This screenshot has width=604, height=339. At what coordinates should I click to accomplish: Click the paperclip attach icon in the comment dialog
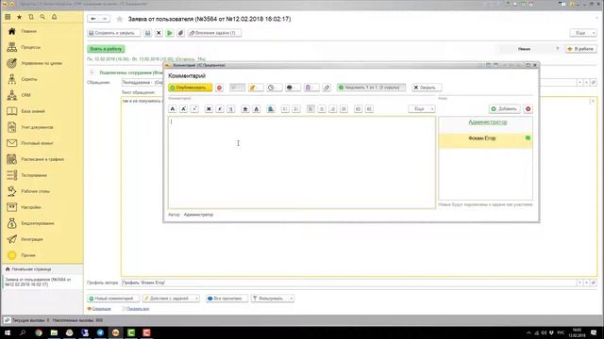click(x=327, y=88)
